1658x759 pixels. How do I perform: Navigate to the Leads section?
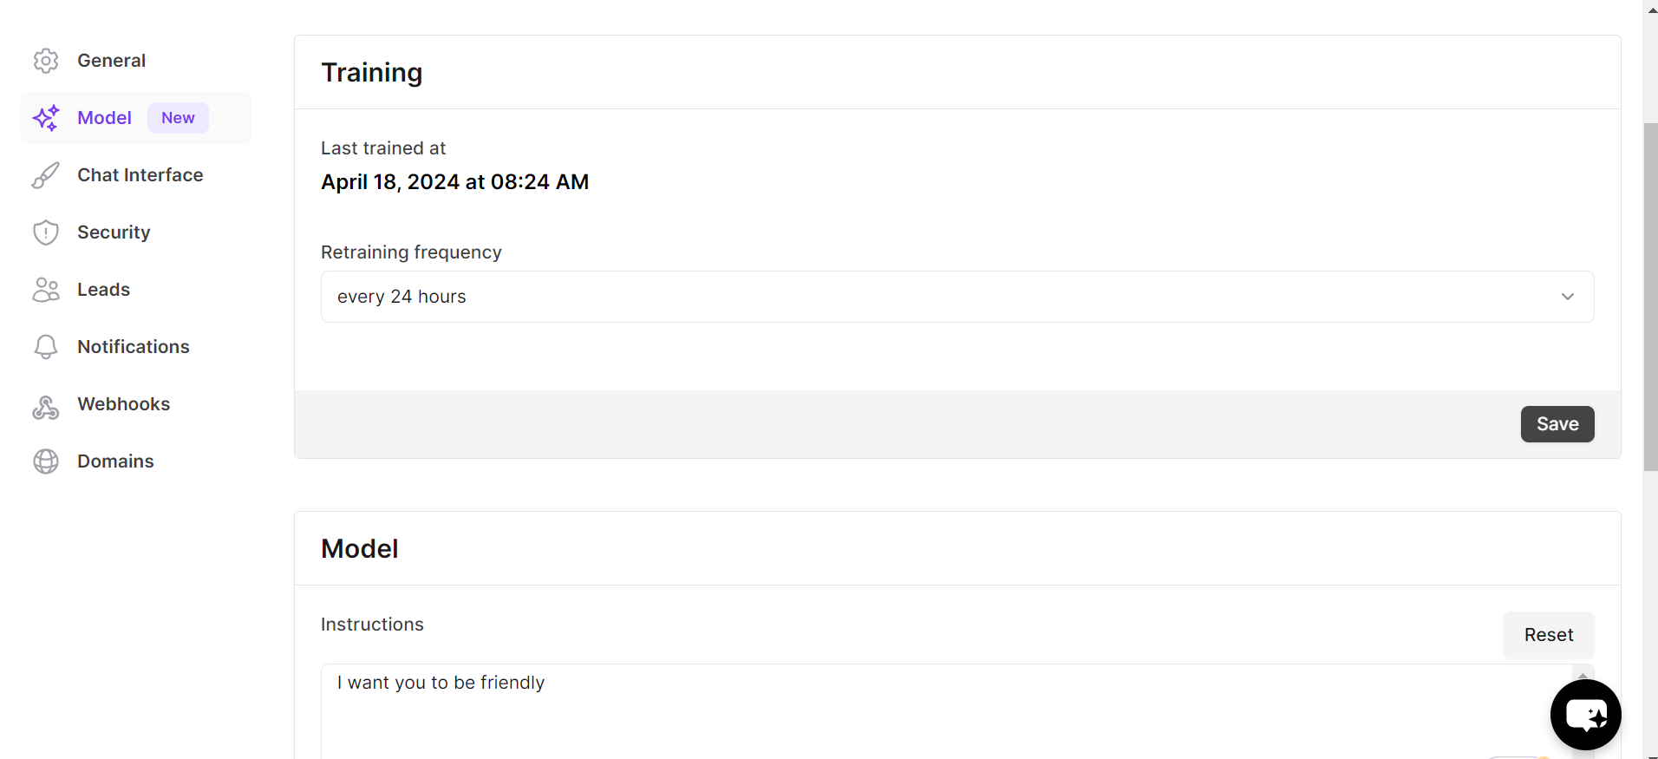pos(104,290)
